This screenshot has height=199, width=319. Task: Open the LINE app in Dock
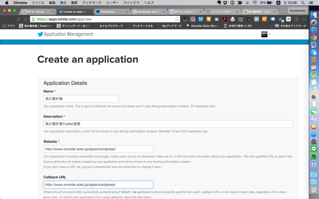pyautogui.click(x=314, y=149)
